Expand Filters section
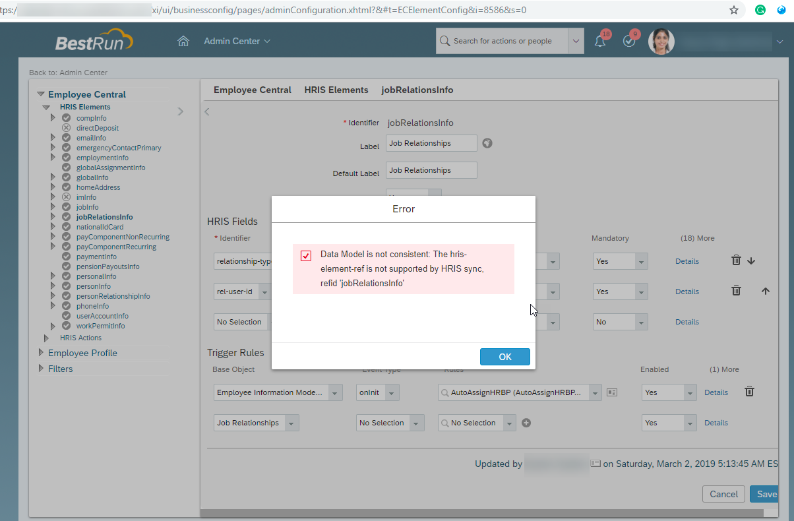 pyautogui.click(x=41, y=369)
